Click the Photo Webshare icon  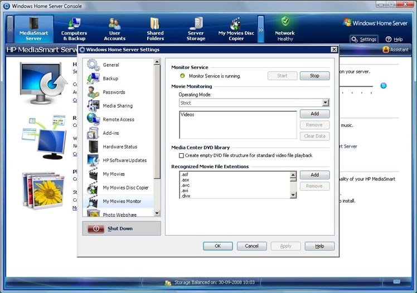[x=93, y=213]
